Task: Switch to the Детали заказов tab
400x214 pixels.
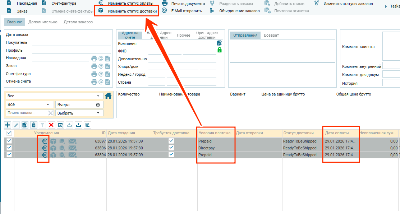Action: (x=78, y=22)
